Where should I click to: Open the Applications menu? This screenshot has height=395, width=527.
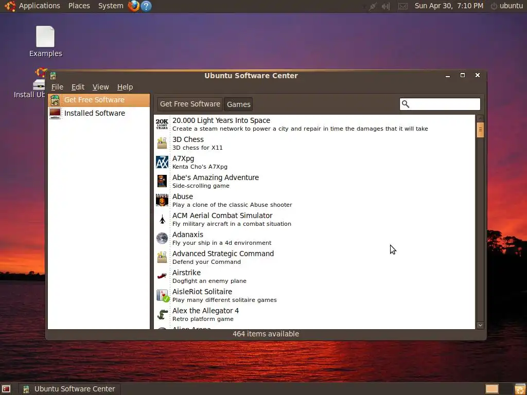(x=39, y=6)
